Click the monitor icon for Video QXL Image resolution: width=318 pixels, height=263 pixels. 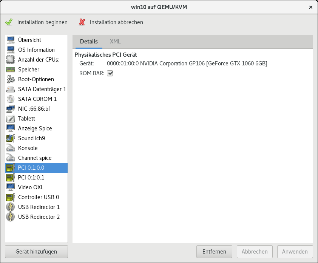pos(11,187)
